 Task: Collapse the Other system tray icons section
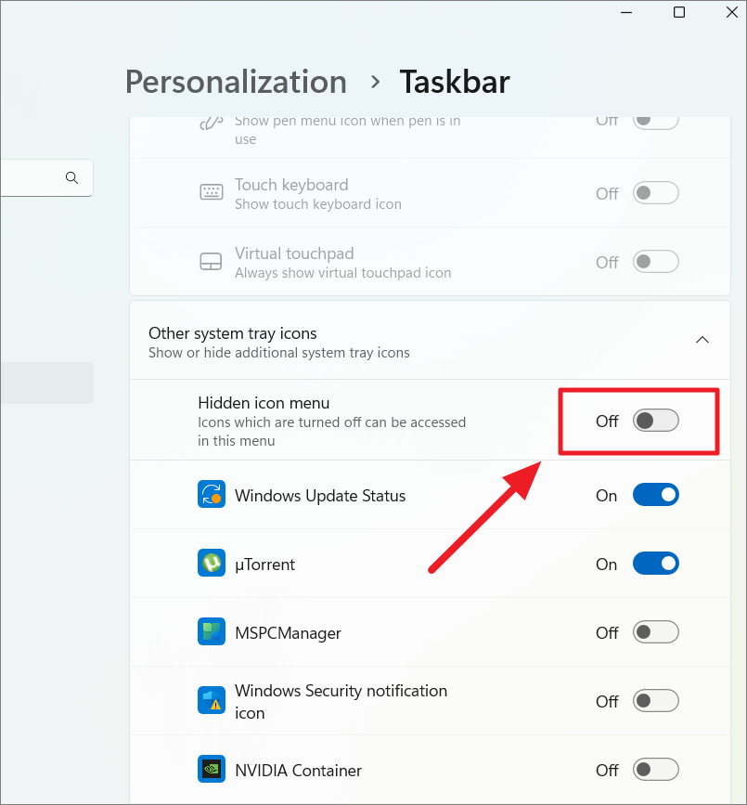tap(702, 340)
